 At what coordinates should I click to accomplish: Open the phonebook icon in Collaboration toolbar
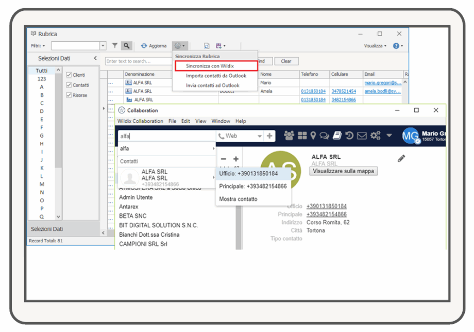coord(337,136)
